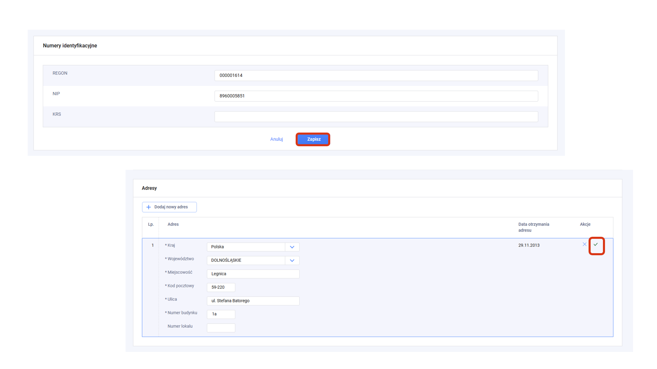Open the Polska country combo box
The width and height of the screenshot is (657, 369).
pyautogui.click(x=246, y=247)
